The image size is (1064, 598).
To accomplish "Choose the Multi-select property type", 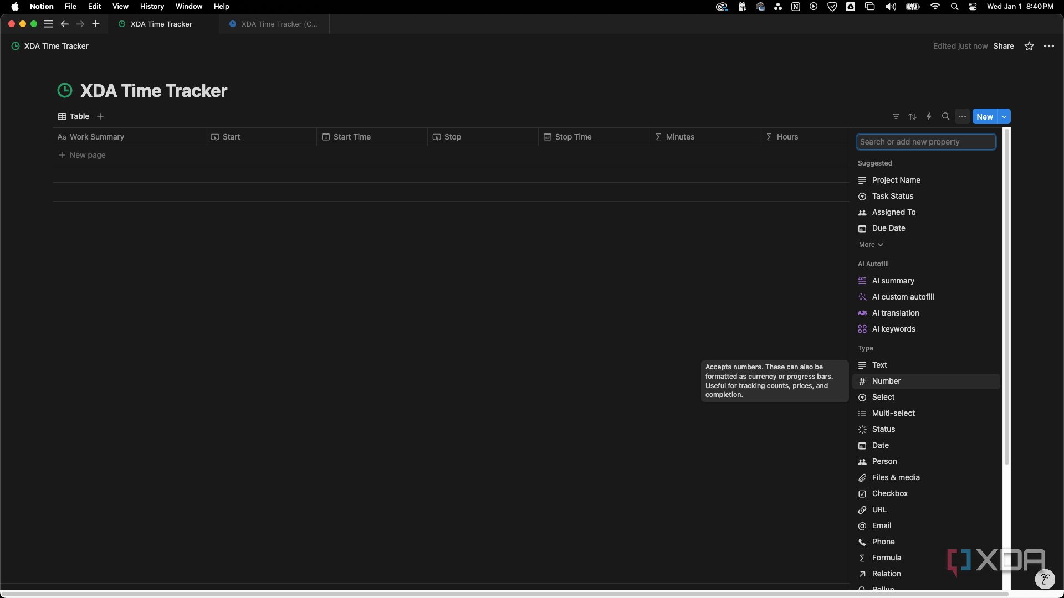I will pos(926,413).
